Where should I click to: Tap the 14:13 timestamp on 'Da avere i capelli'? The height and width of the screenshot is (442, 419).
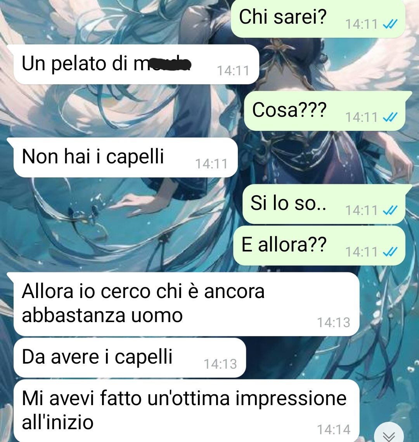pos(220,364)
